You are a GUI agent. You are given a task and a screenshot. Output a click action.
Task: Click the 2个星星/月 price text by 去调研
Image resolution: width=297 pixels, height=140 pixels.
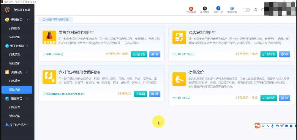click(x=124, y=94)
